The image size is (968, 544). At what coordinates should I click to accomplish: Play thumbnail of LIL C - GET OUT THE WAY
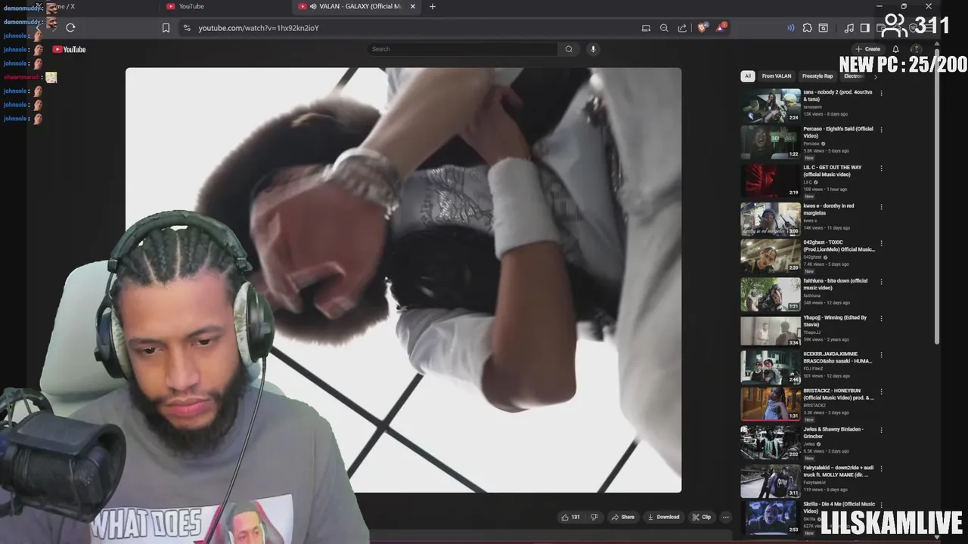coord(770,181)
